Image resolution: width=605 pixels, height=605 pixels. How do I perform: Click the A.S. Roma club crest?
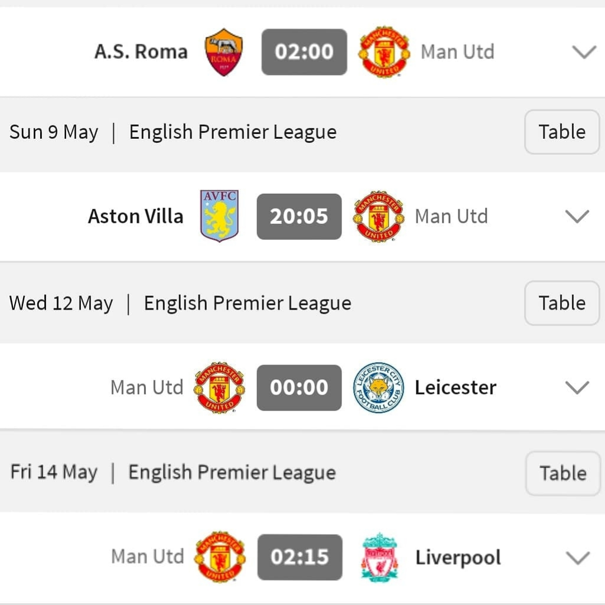coord(223,52)
